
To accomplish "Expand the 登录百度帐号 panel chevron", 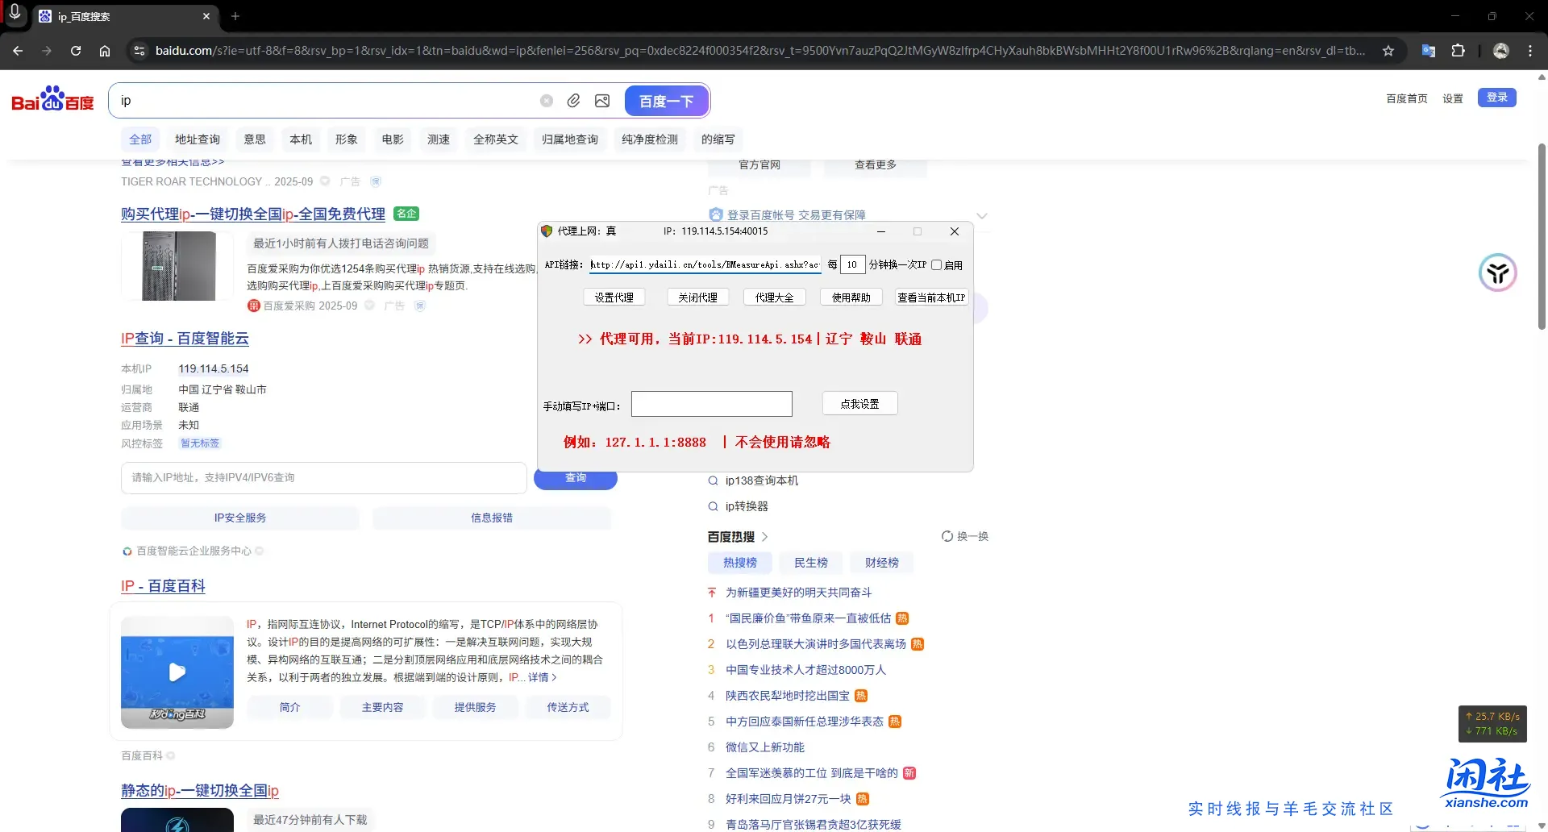I will point(982,215).
